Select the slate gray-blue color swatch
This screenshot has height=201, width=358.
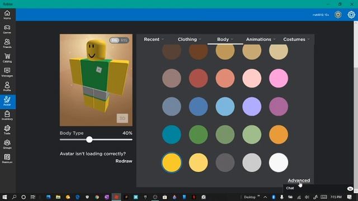tap(172, 107)
